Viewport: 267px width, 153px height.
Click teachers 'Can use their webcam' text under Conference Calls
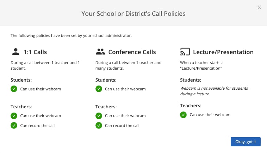(x=125, y=116)
